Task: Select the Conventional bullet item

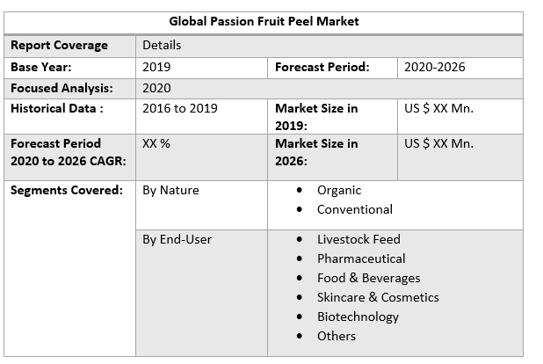Action: click(x=355, y=209)
